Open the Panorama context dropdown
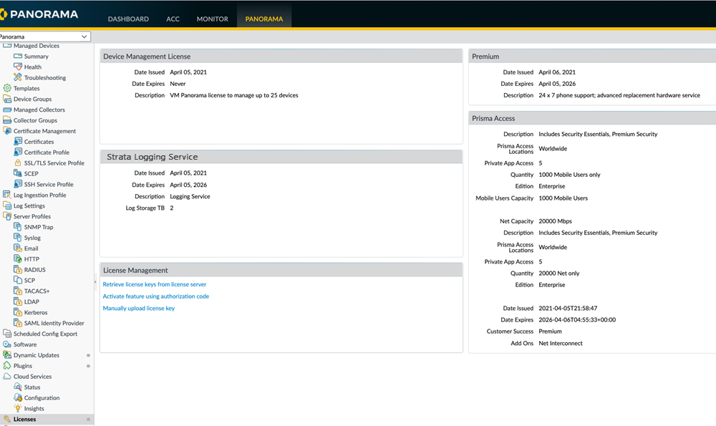The height and width of the screenshot is (426, 716). coord(84,37)
